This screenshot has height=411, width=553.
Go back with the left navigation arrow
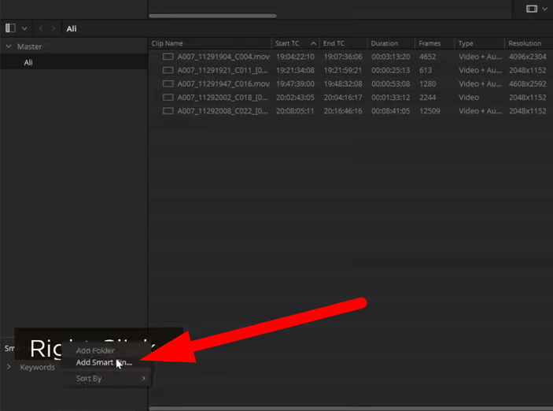[x=41, y=28]
